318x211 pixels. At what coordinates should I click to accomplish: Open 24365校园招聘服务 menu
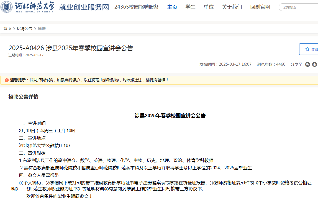coord(137,7)
